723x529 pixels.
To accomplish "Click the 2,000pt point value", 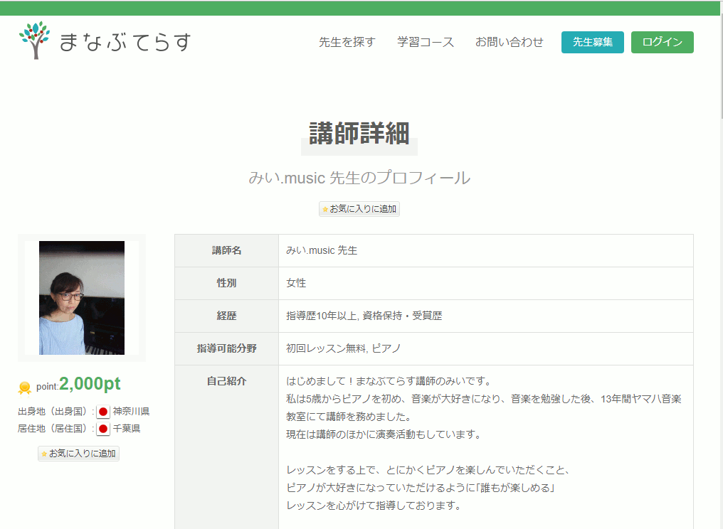I will point(90,384).
